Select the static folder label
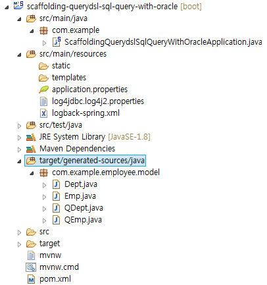The image size is (267, 285). 61,66
